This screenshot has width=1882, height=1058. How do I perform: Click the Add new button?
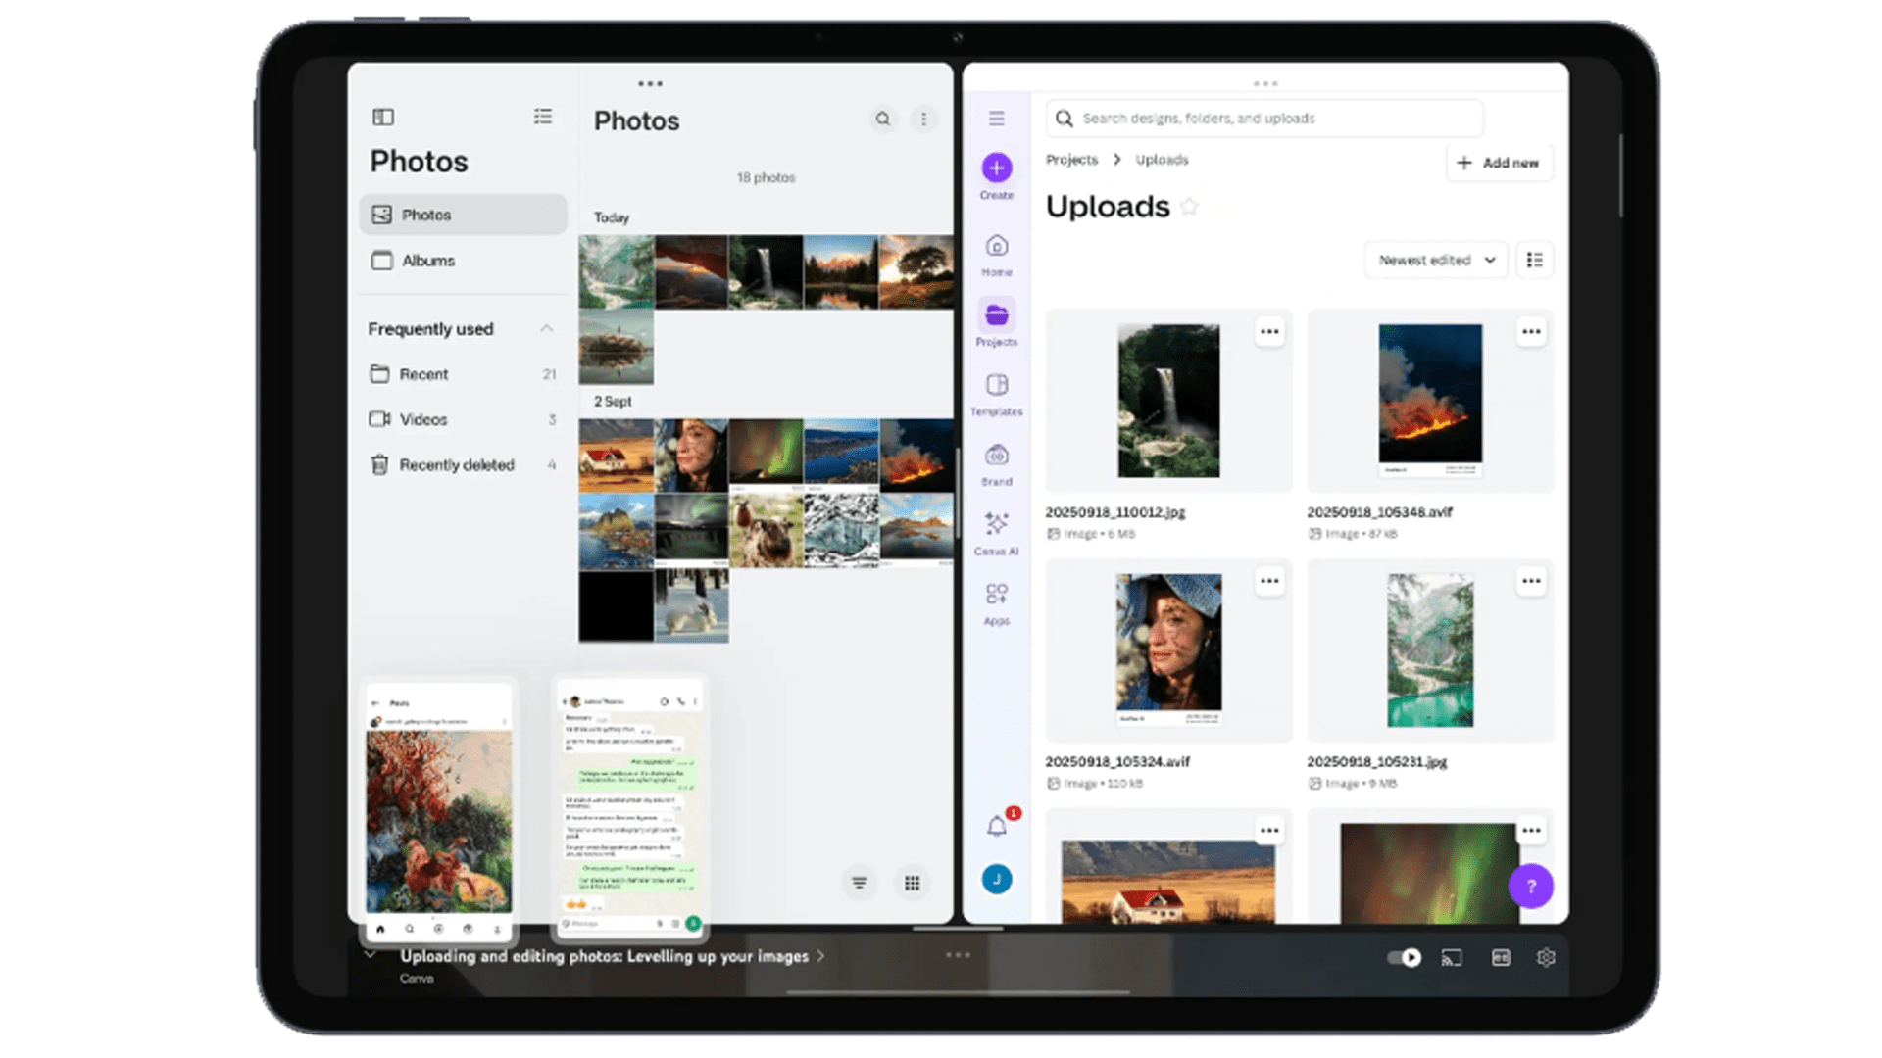pyautogui.click(x=1499, y=163)
